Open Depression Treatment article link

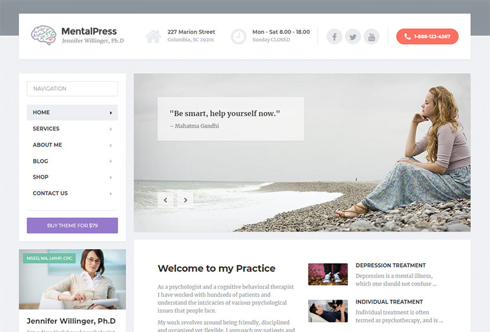[391, 265]
